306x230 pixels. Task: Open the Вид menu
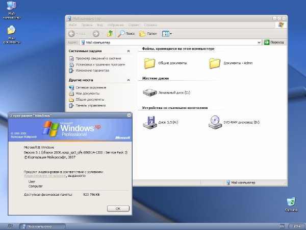(x=99, y=24)
